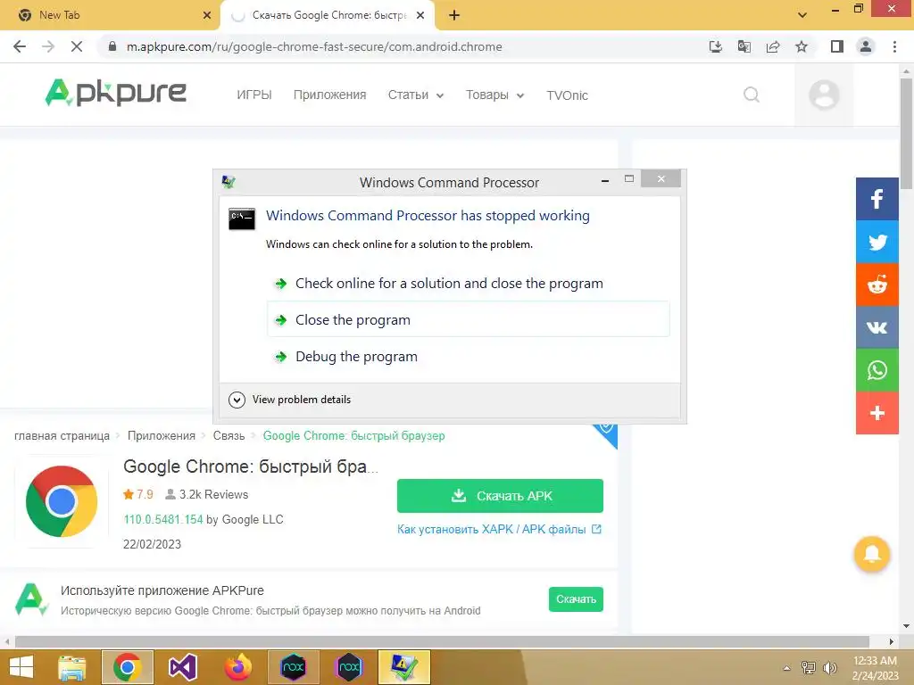Open File Explorer from the taskbar
Screen dimensions: 914x685
click(71, 667)
